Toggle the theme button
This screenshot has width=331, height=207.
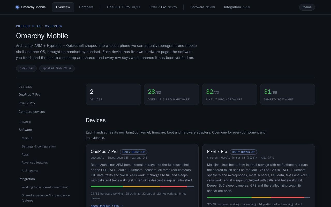coord(307,7)
